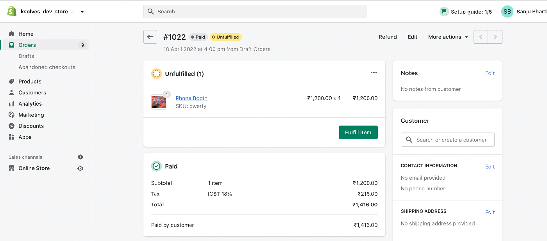Click the Phone Booth product thumbnail
The width and height of the screenshot is (547, 241).
click(159, 102)
